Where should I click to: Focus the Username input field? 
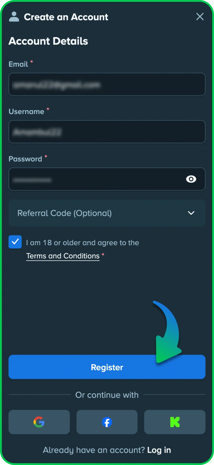point(107,132)
